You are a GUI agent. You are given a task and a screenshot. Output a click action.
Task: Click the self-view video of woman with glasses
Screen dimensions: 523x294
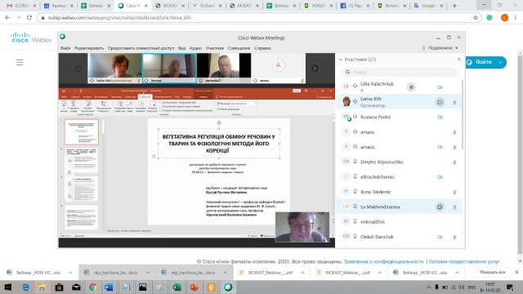pyautogui.click(x=302, y=227)
